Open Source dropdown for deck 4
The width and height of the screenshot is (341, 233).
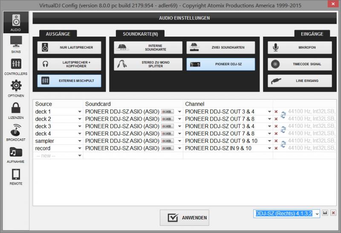[80, 134]
